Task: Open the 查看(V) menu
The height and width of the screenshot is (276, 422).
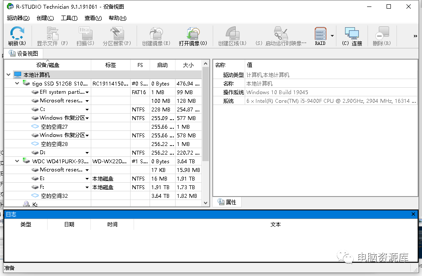Action: (x=93, y=18)
